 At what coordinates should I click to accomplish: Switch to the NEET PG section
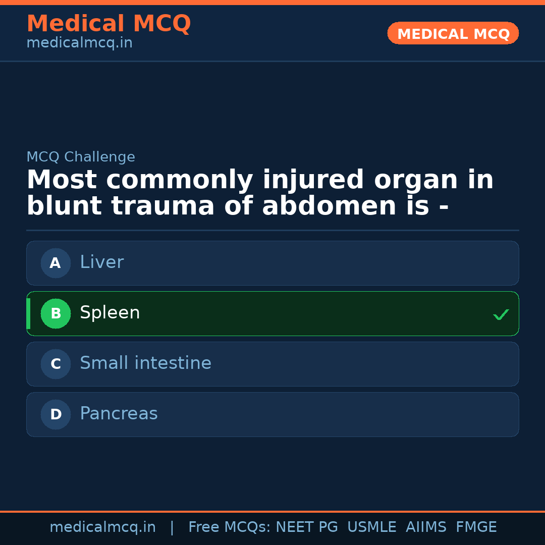click(x=306, y=526)
